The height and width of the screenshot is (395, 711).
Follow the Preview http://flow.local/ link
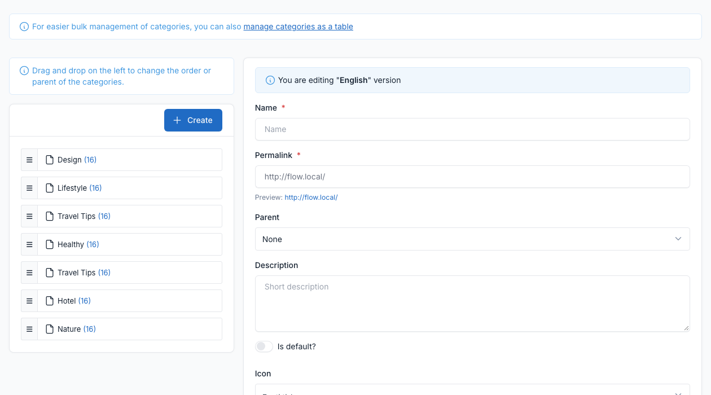311,197
